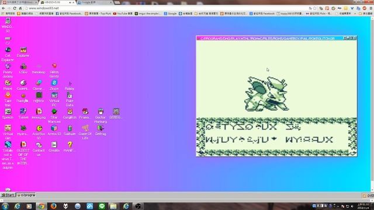Open the dolphin 'Totally not a virus' icon
This screenshot has width=374, height=210.
pos(8,155)
